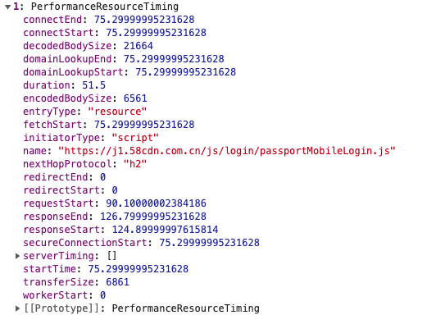Select the encodedBodySize value 6561
Screen dimensions: 436x315
(x=135, y=98)
